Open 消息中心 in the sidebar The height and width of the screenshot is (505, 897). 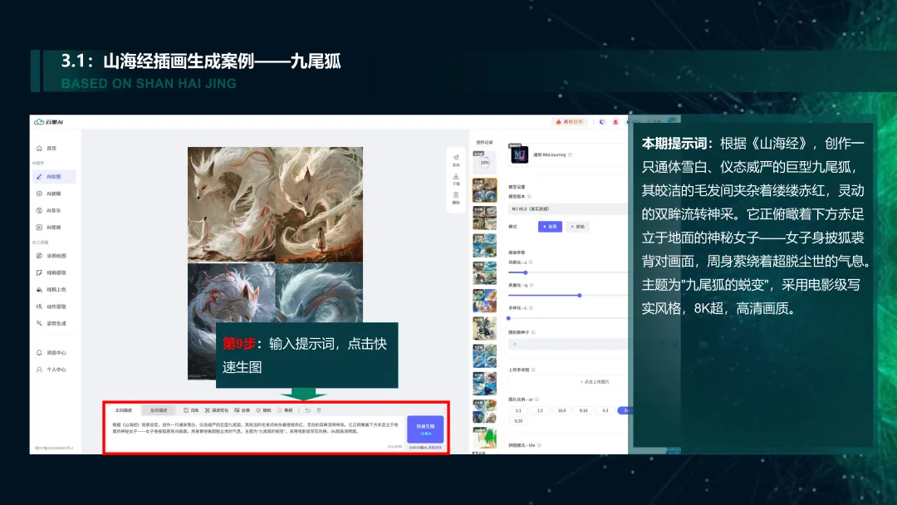point(51,353)
